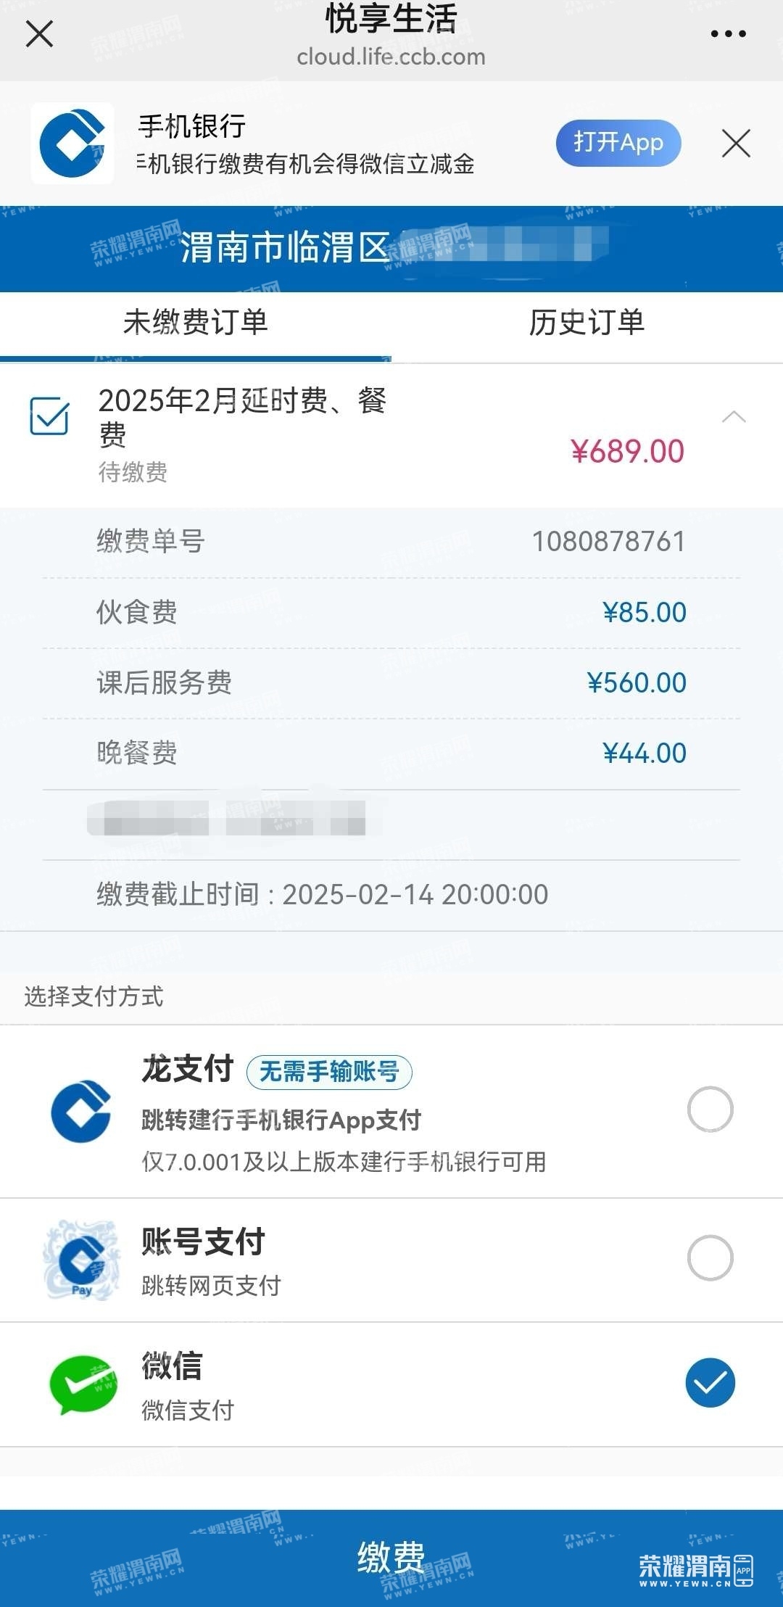Uncheck the 2025年2月延时费 order checkbox

click(x=49, y=416)
